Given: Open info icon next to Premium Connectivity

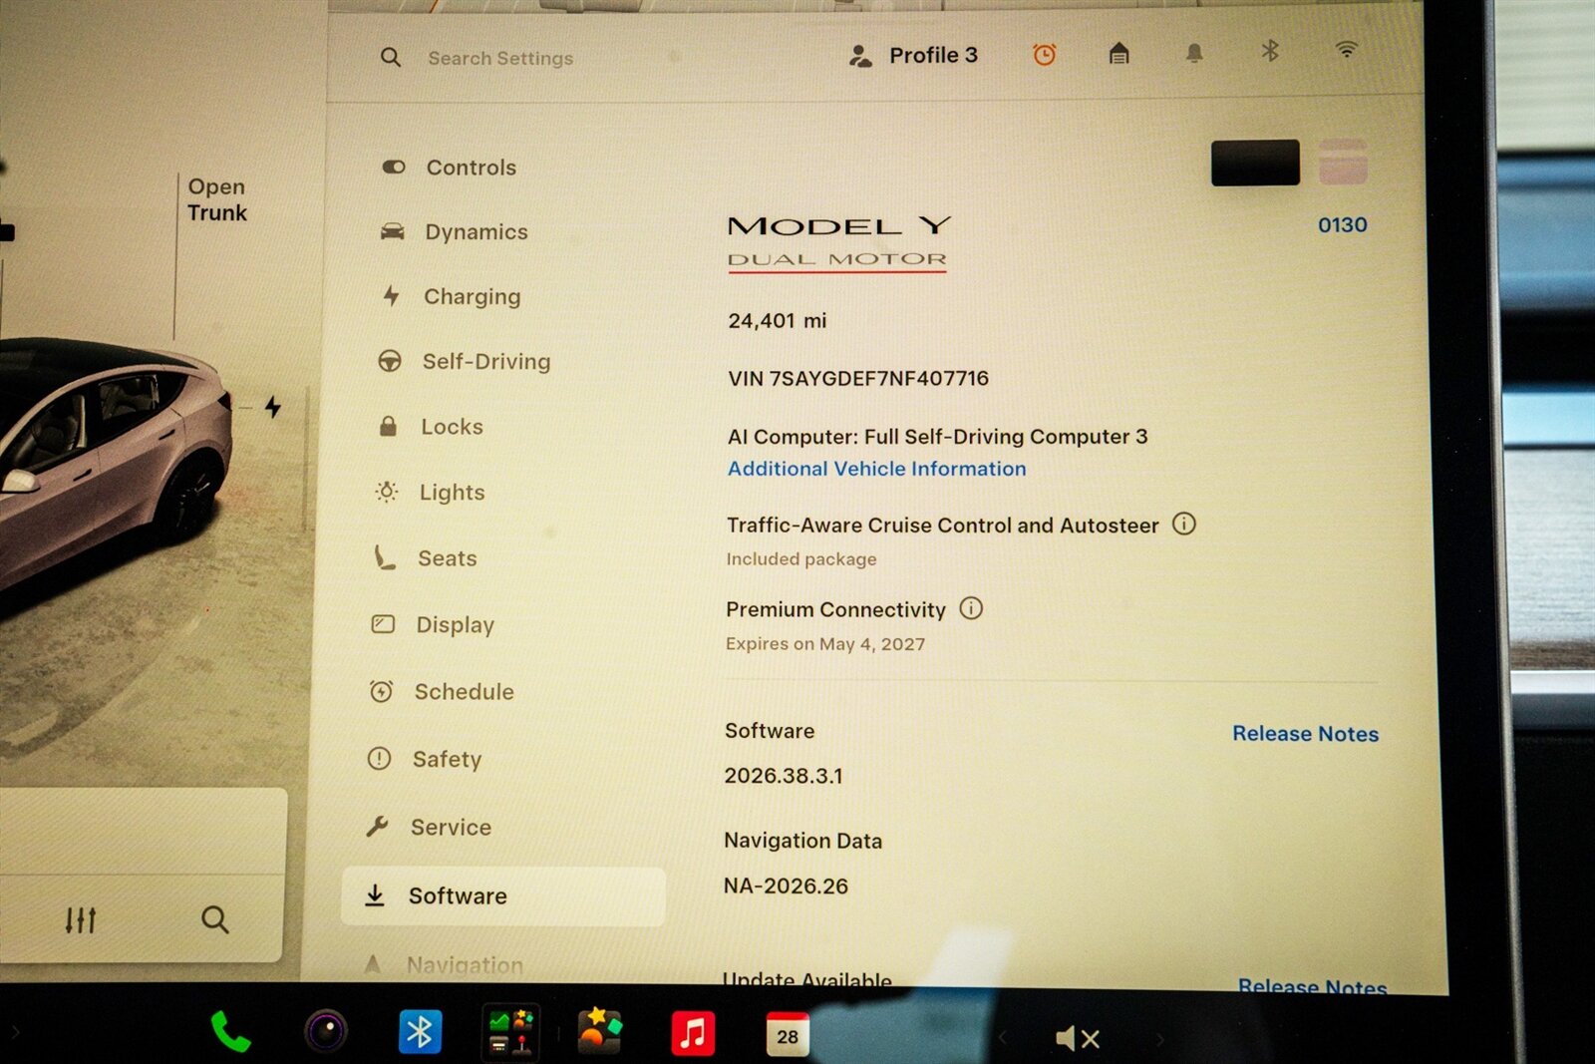Looking at the screenshot, I should (x=971, y=608).
